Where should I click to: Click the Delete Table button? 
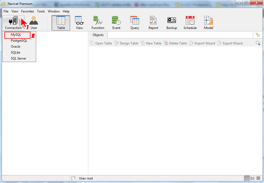[x=175, y=43]
